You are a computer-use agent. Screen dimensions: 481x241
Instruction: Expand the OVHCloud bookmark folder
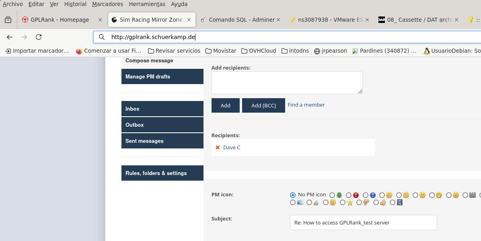259,51
